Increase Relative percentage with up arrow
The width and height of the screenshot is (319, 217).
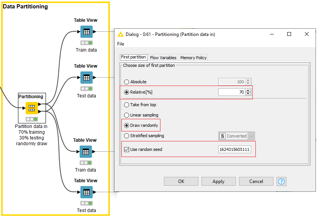pyautogui.click(x=248, y=91)
